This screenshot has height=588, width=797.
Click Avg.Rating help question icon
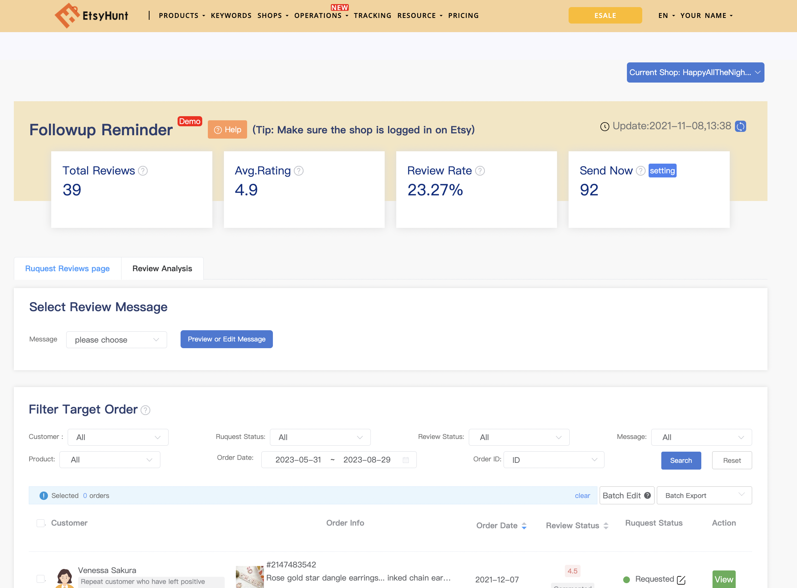tap(299, 171)
